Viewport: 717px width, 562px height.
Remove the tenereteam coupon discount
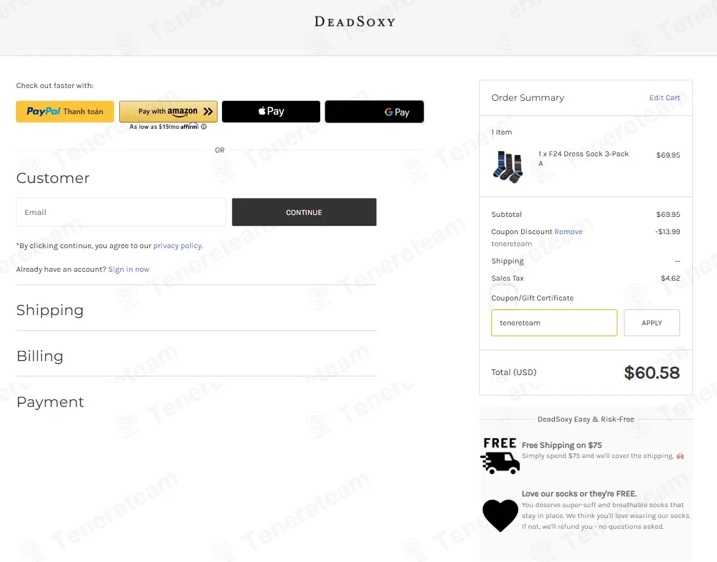pyautogui.click(x=568, y=232)
